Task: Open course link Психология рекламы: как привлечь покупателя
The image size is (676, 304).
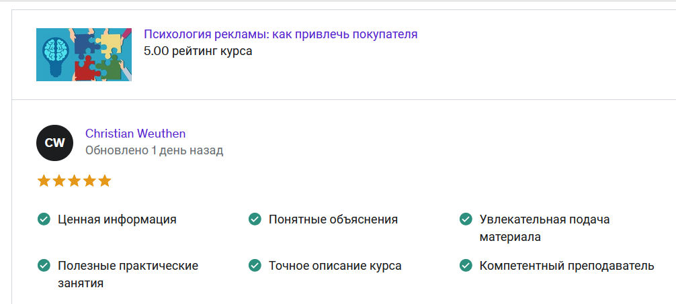Action: click(x=281, y=34)
